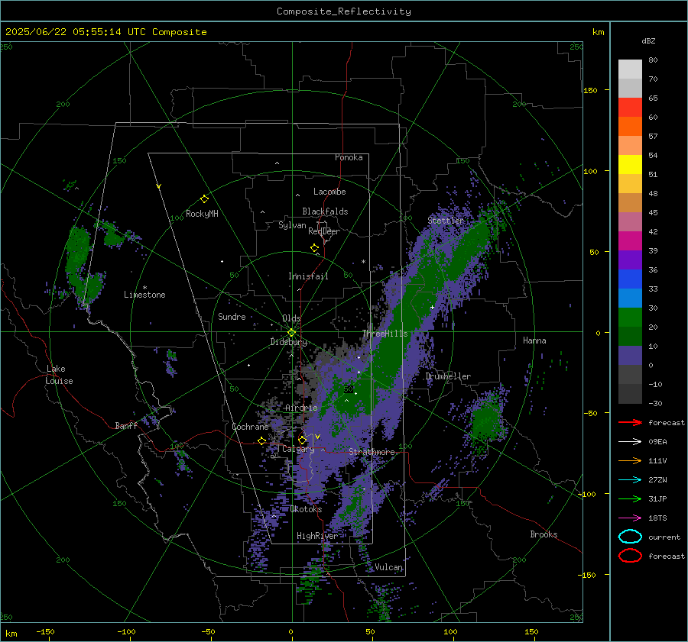688x642 pixels.
Task: Select the Okotoks label
Action: pos(306,509)
